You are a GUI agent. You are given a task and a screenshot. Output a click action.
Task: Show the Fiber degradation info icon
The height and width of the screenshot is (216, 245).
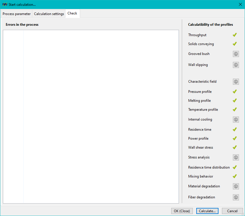click(x=236, y=197)
